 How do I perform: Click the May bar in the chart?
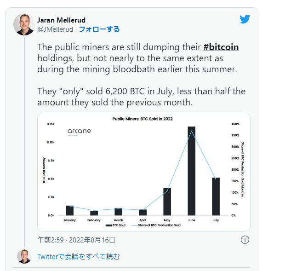[x=167, y=202]
